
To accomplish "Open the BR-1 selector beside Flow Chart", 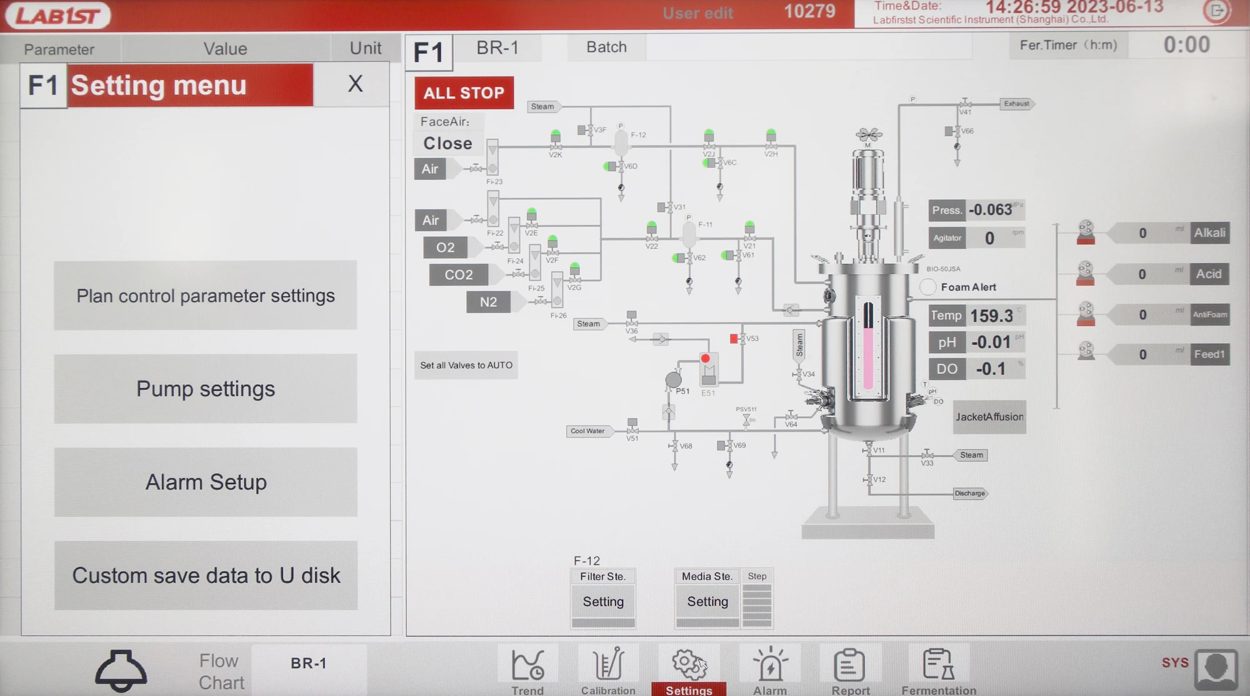I will 309,664.
